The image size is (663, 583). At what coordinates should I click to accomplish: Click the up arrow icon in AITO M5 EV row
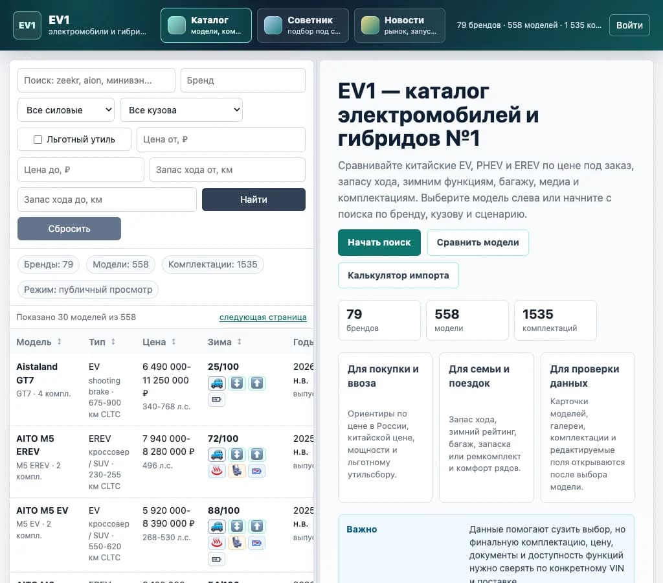tap(257, 527)
